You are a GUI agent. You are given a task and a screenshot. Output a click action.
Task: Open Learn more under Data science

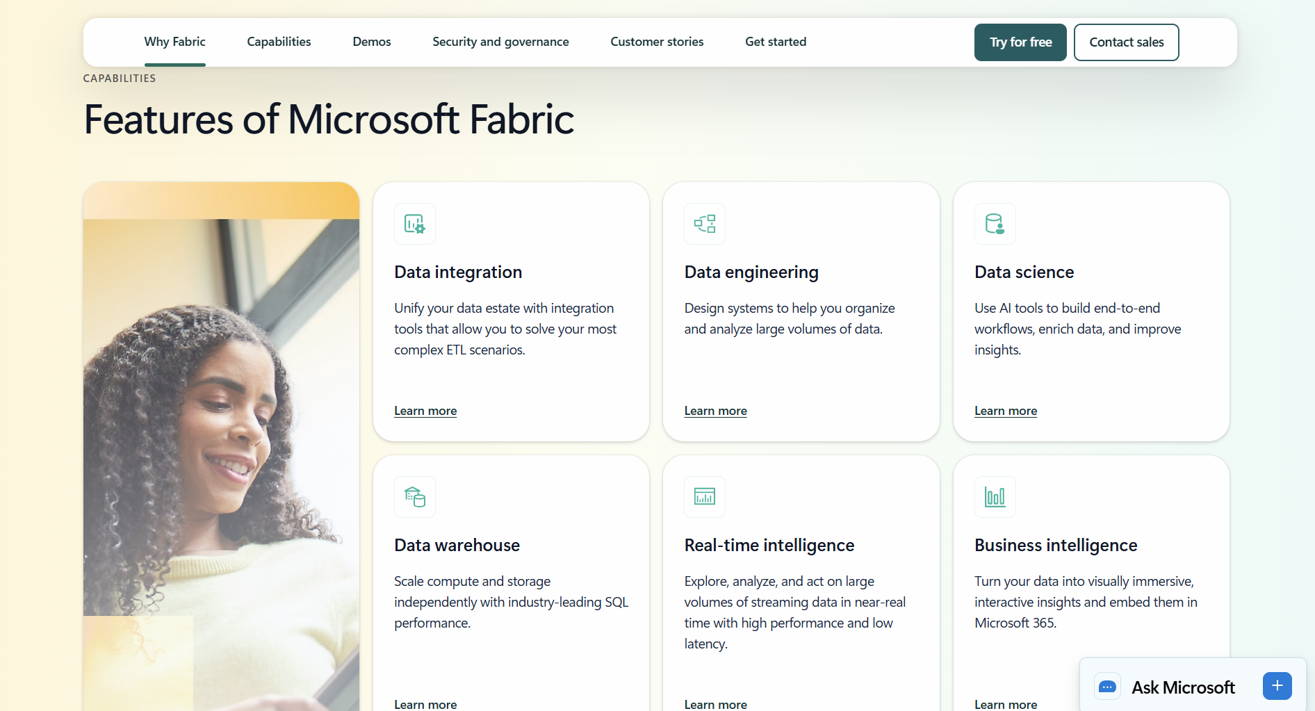coord(1006,411)
